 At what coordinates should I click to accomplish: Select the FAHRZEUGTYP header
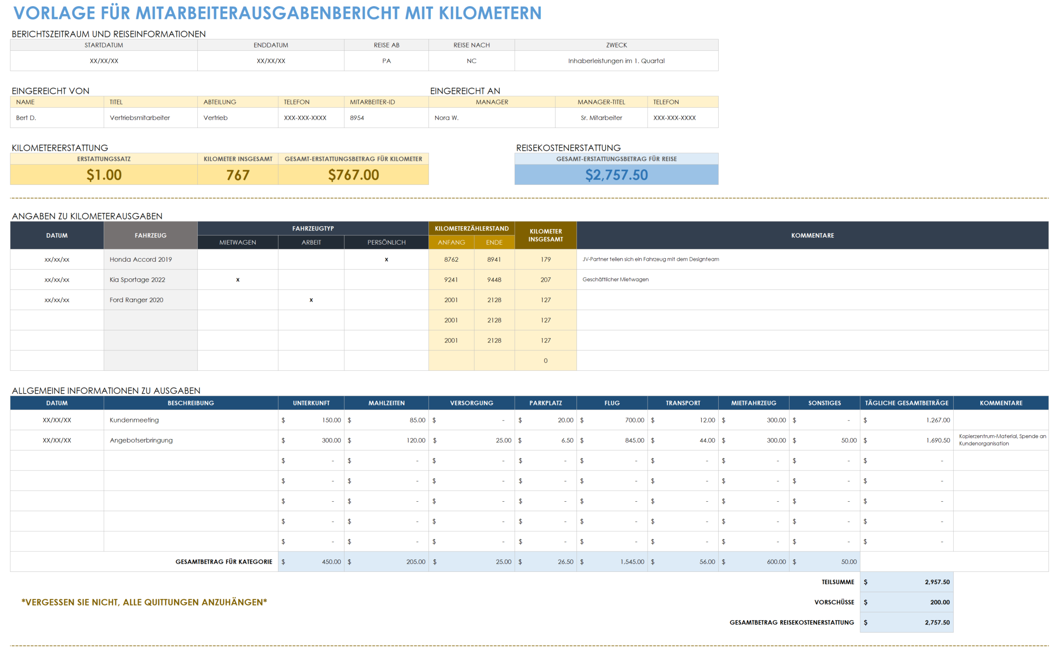[x=313, y=229]
